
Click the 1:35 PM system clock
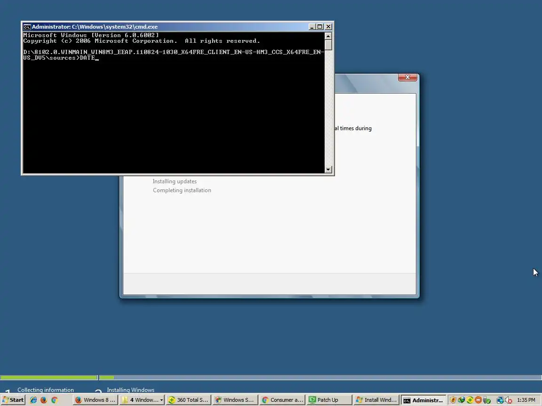pos(526,400)
